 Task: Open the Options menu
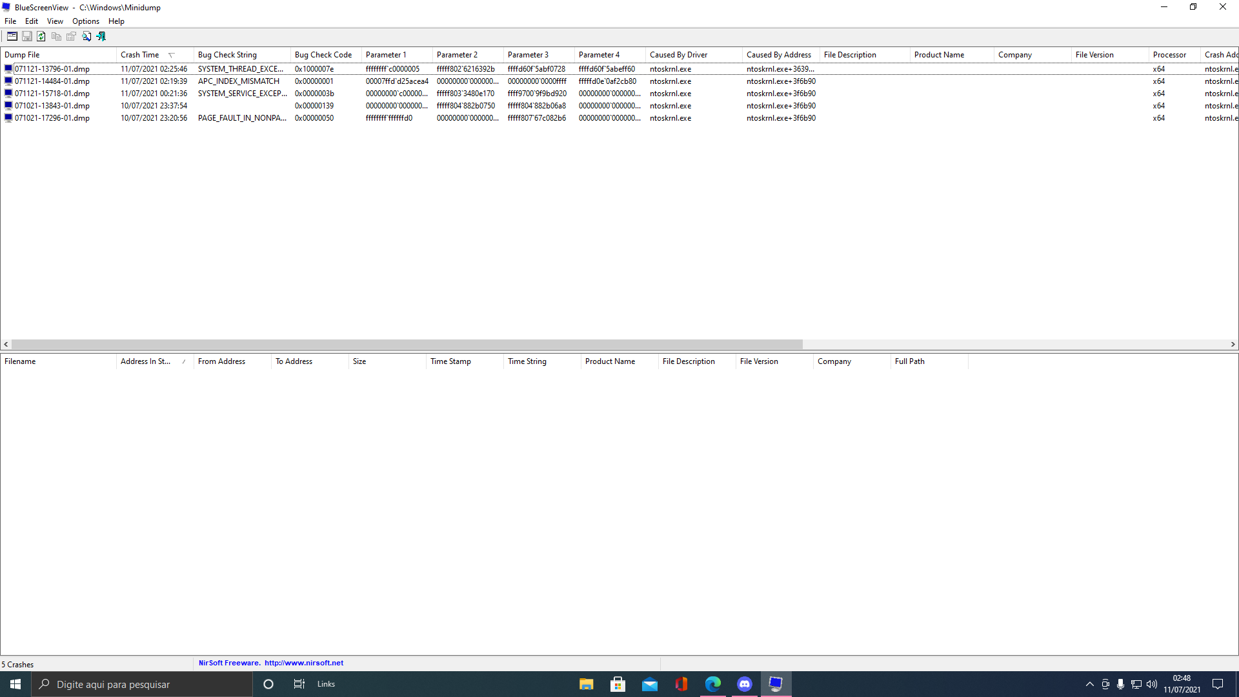[86, 21]
